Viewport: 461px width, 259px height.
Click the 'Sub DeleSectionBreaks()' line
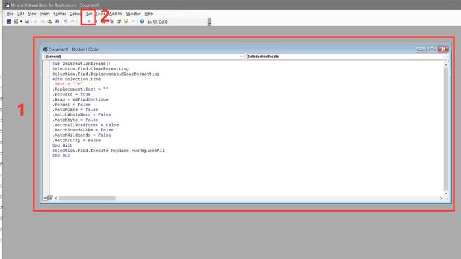click(81, 64)
